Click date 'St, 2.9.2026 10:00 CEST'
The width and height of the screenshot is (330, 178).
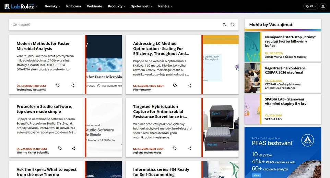[x=149, y=86]
